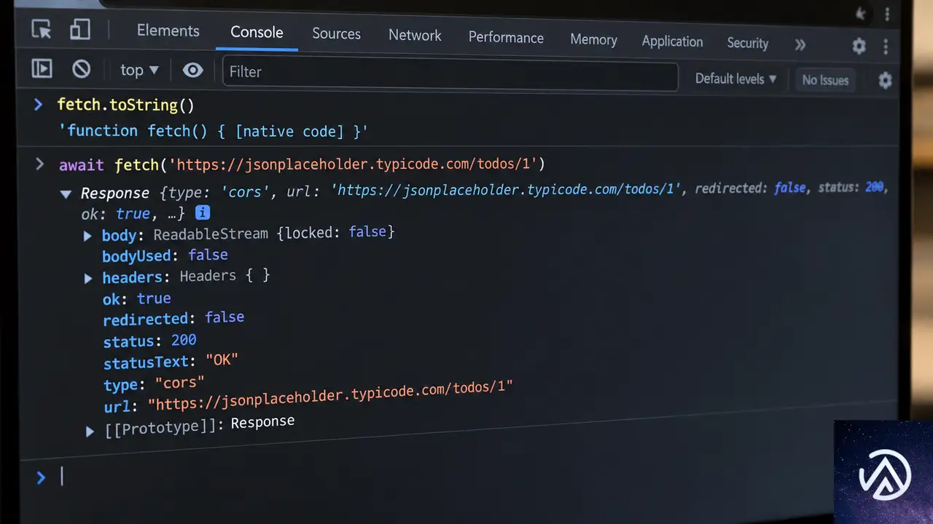Open DevTools settings gear in tab bar
Image resolution: width=933 pixels, height=524 pixels.
(x=859, y=46)
